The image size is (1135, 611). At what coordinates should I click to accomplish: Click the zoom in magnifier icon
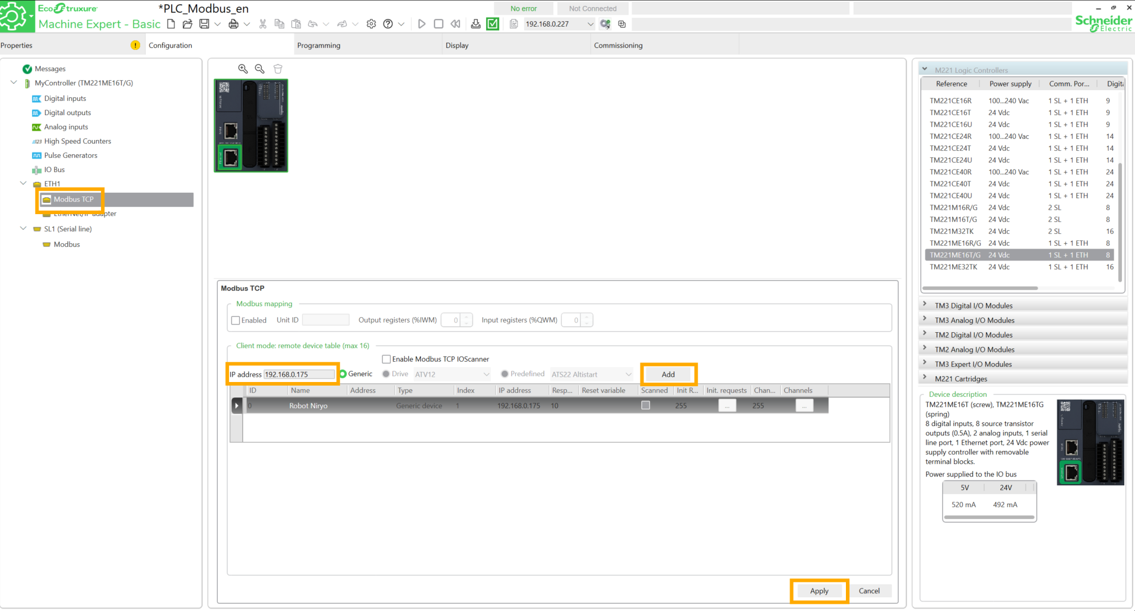243,69
